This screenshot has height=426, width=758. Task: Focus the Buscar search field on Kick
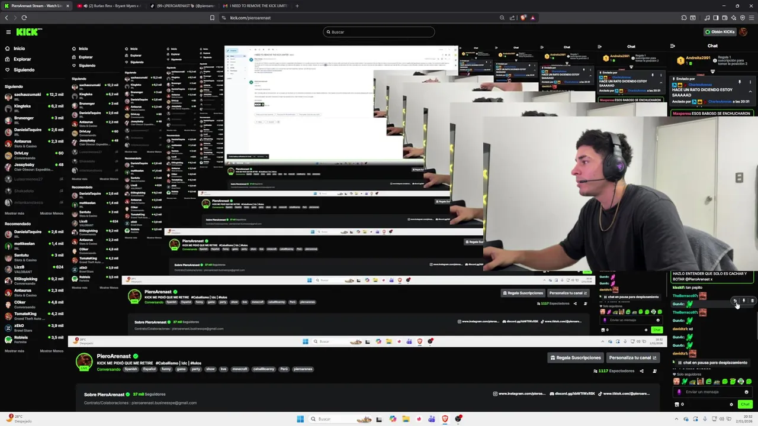coord(379,32)
